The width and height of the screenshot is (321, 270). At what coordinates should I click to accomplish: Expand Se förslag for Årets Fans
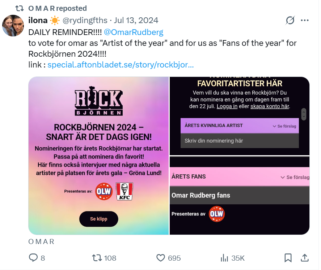click(295, 177)
